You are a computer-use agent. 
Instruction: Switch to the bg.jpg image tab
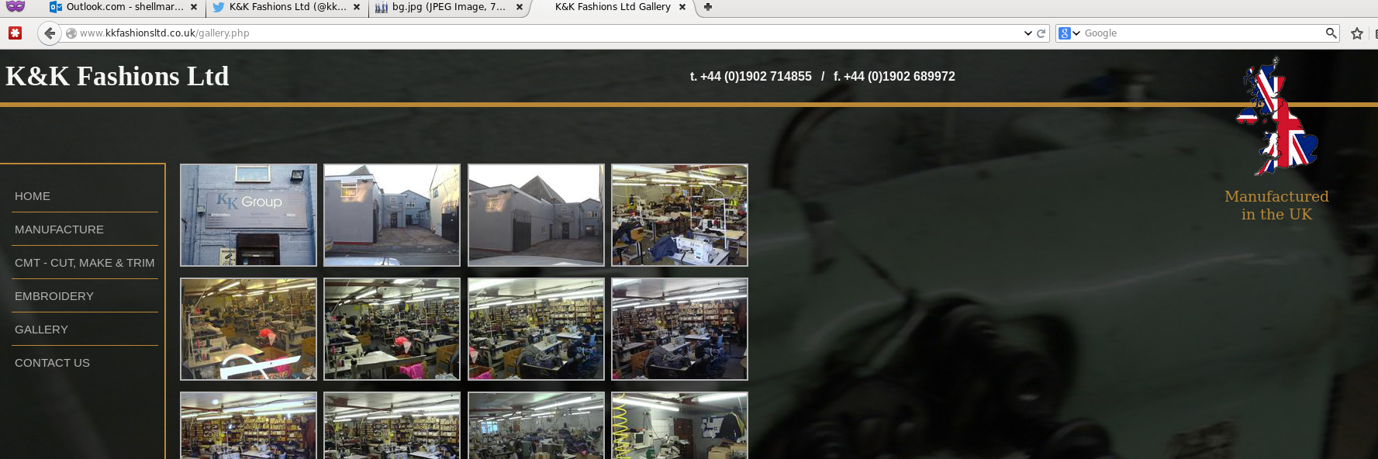point(449,7)
